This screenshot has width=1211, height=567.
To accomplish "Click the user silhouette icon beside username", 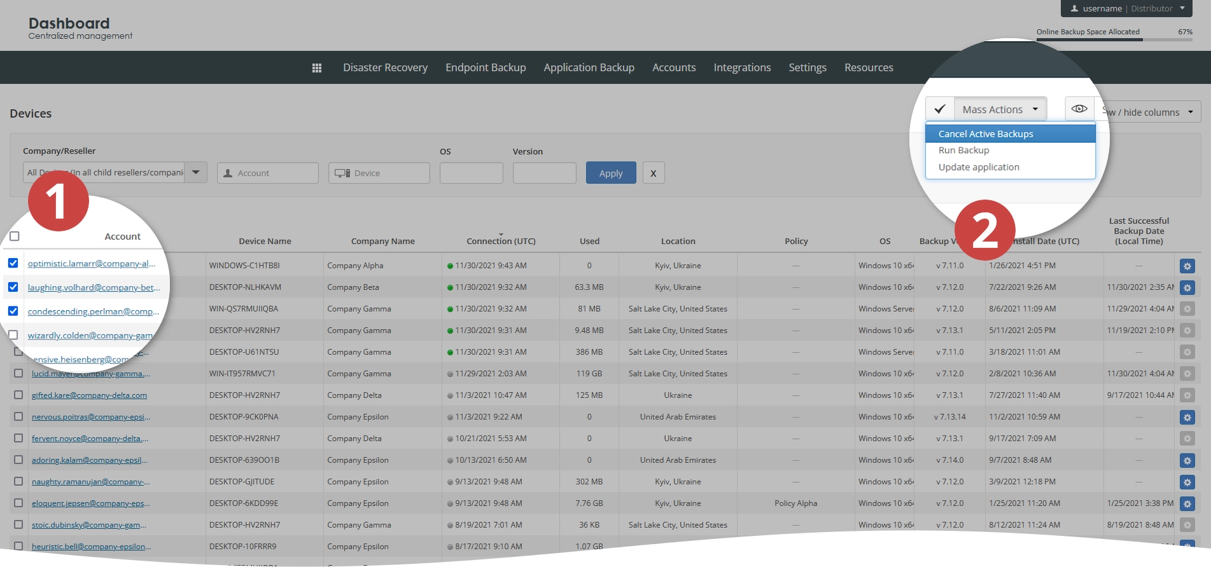I will tap(1074, 9).
